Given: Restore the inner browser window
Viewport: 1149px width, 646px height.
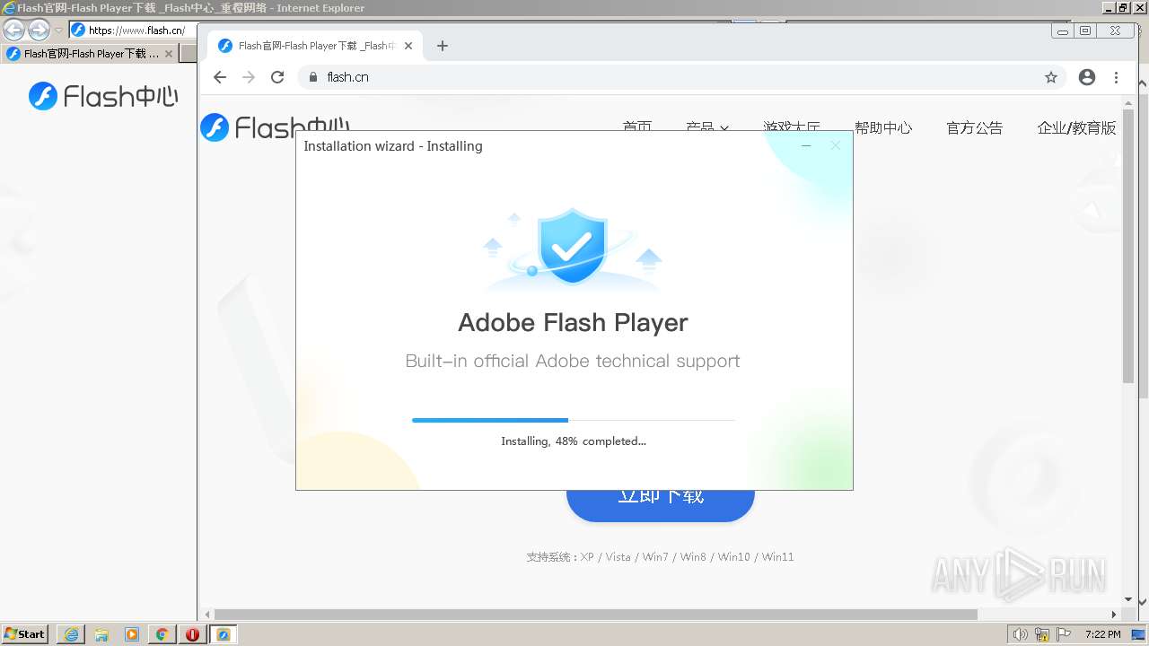Looking at the screenshot, I should point(1085,31).
